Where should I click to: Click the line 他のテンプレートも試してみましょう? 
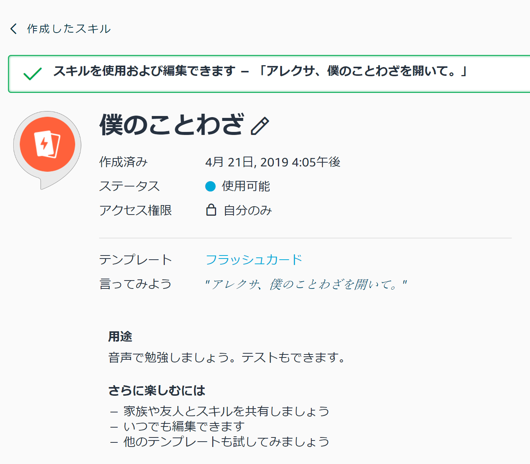pos(226,442)
